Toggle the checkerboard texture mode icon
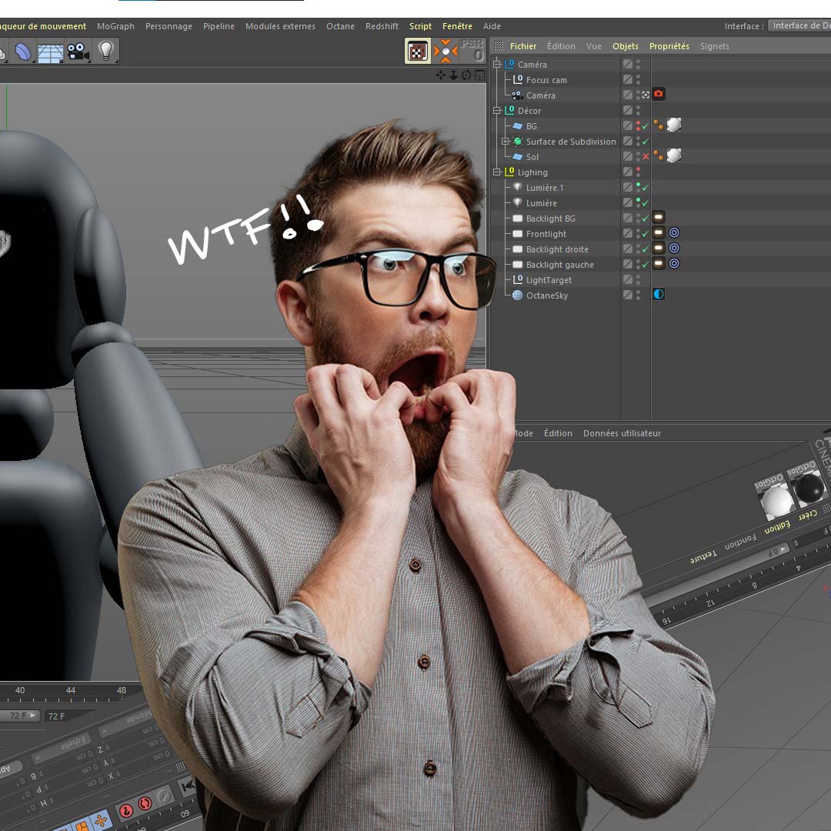 coord(418,52)
